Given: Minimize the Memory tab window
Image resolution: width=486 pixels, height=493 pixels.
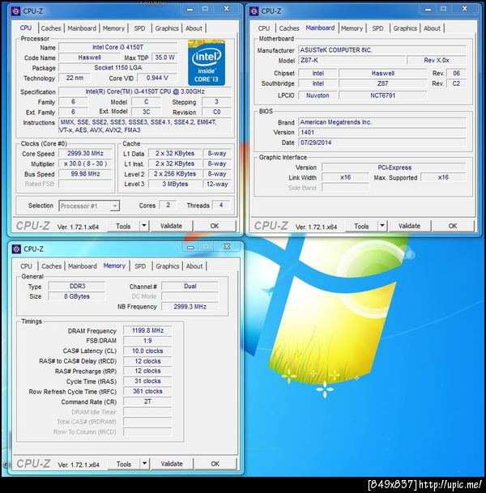Looking at the screenshot, I should (190, 247).
